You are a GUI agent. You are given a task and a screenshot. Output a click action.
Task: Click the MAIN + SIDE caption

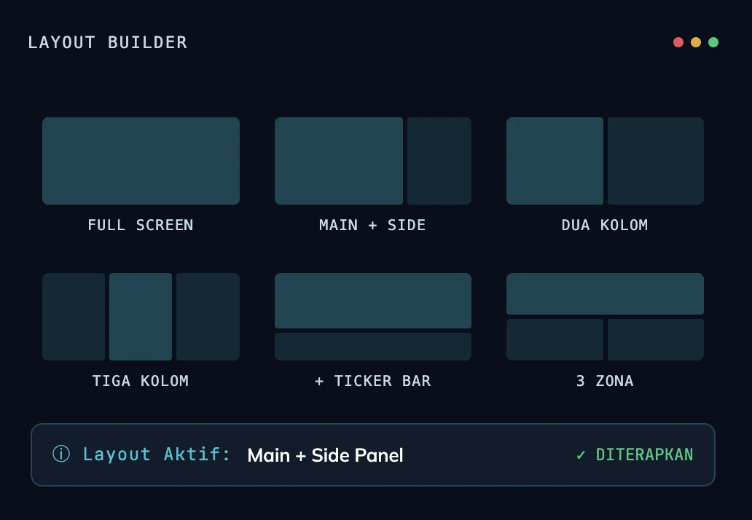click(x=372, y=225)
